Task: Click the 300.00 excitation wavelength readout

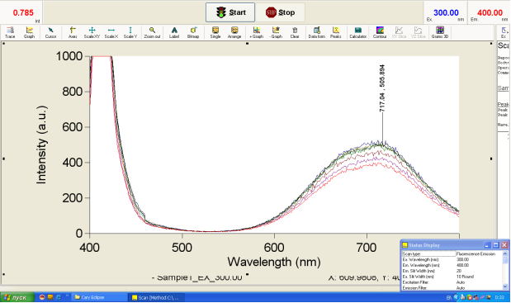Action: [x=446, y=12]
